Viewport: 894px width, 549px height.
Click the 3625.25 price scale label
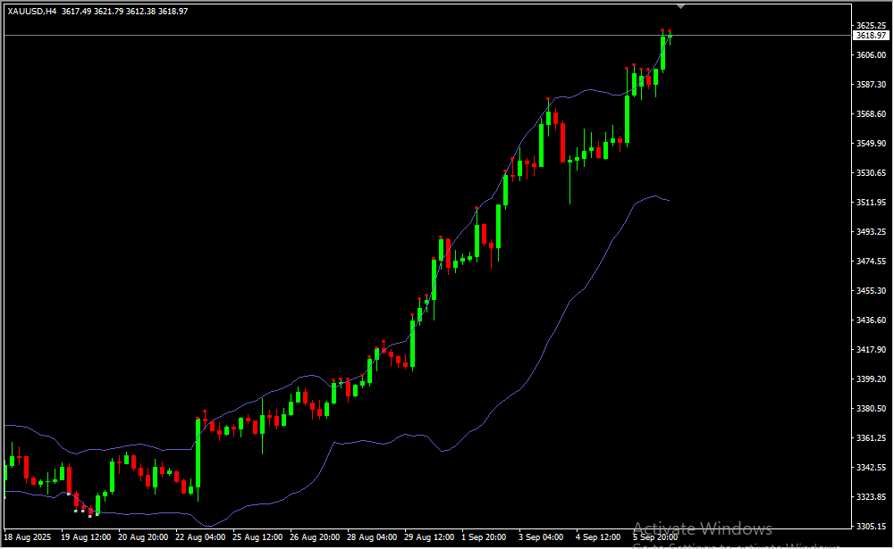(x=870, y=25)
